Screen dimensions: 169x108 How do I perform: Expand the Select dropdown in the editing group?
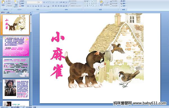point(123,6)
